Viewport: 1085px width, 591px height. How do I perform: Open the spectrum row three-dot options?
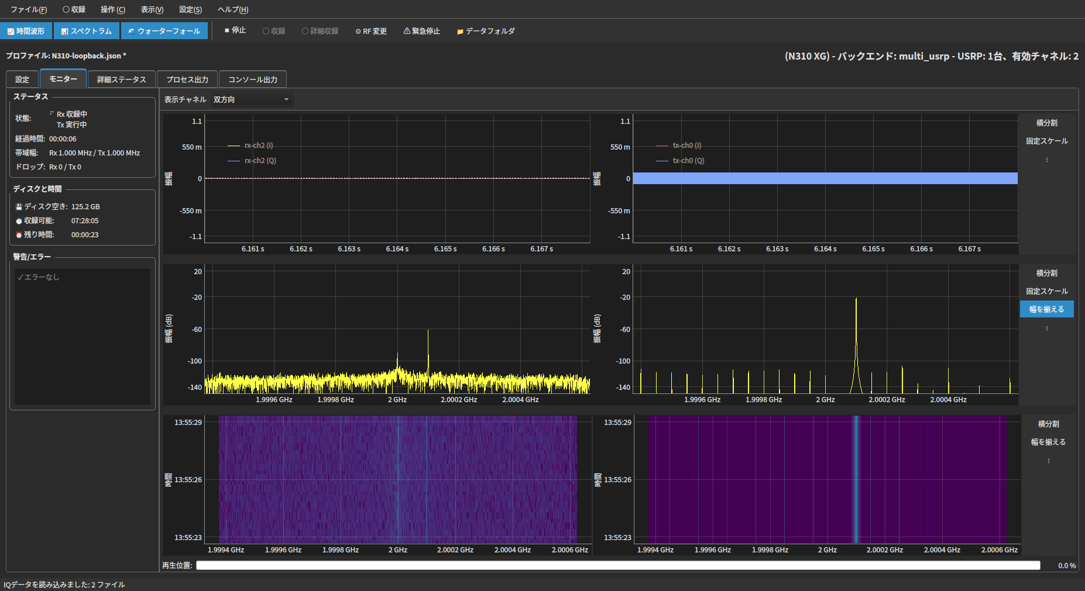1047,328
